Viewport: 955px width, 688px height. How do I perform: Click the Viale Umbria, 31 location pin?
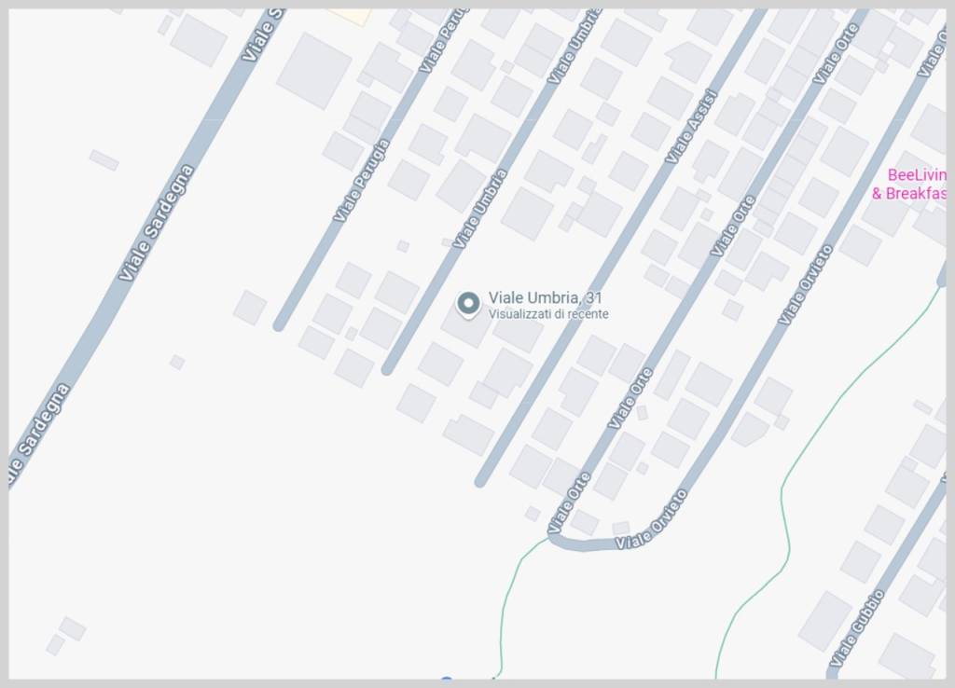(468, 304)
